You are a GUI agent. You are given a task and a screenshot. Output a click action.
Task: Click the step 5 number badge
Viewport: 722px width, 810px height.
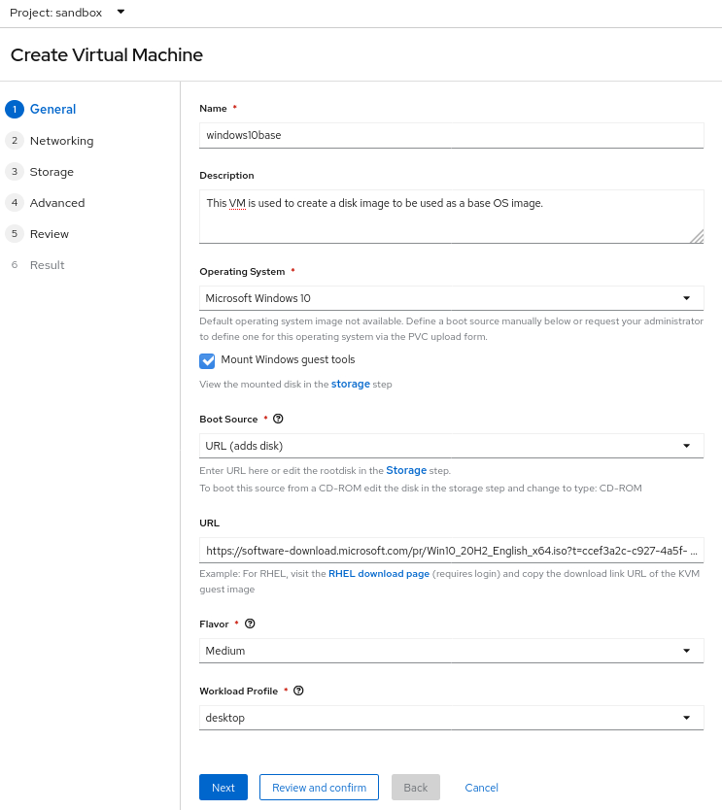coord(14,234)
